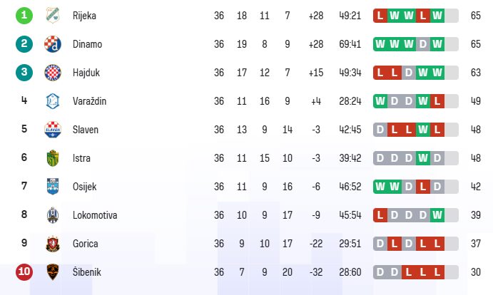Click the Gorica club crest icon
Viewport: 493px width, 295px height.
pos(53,244)
